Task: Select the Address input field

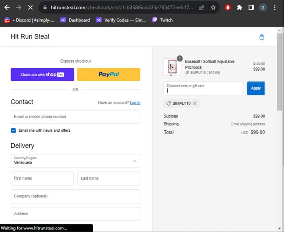Action: point(75,214)
